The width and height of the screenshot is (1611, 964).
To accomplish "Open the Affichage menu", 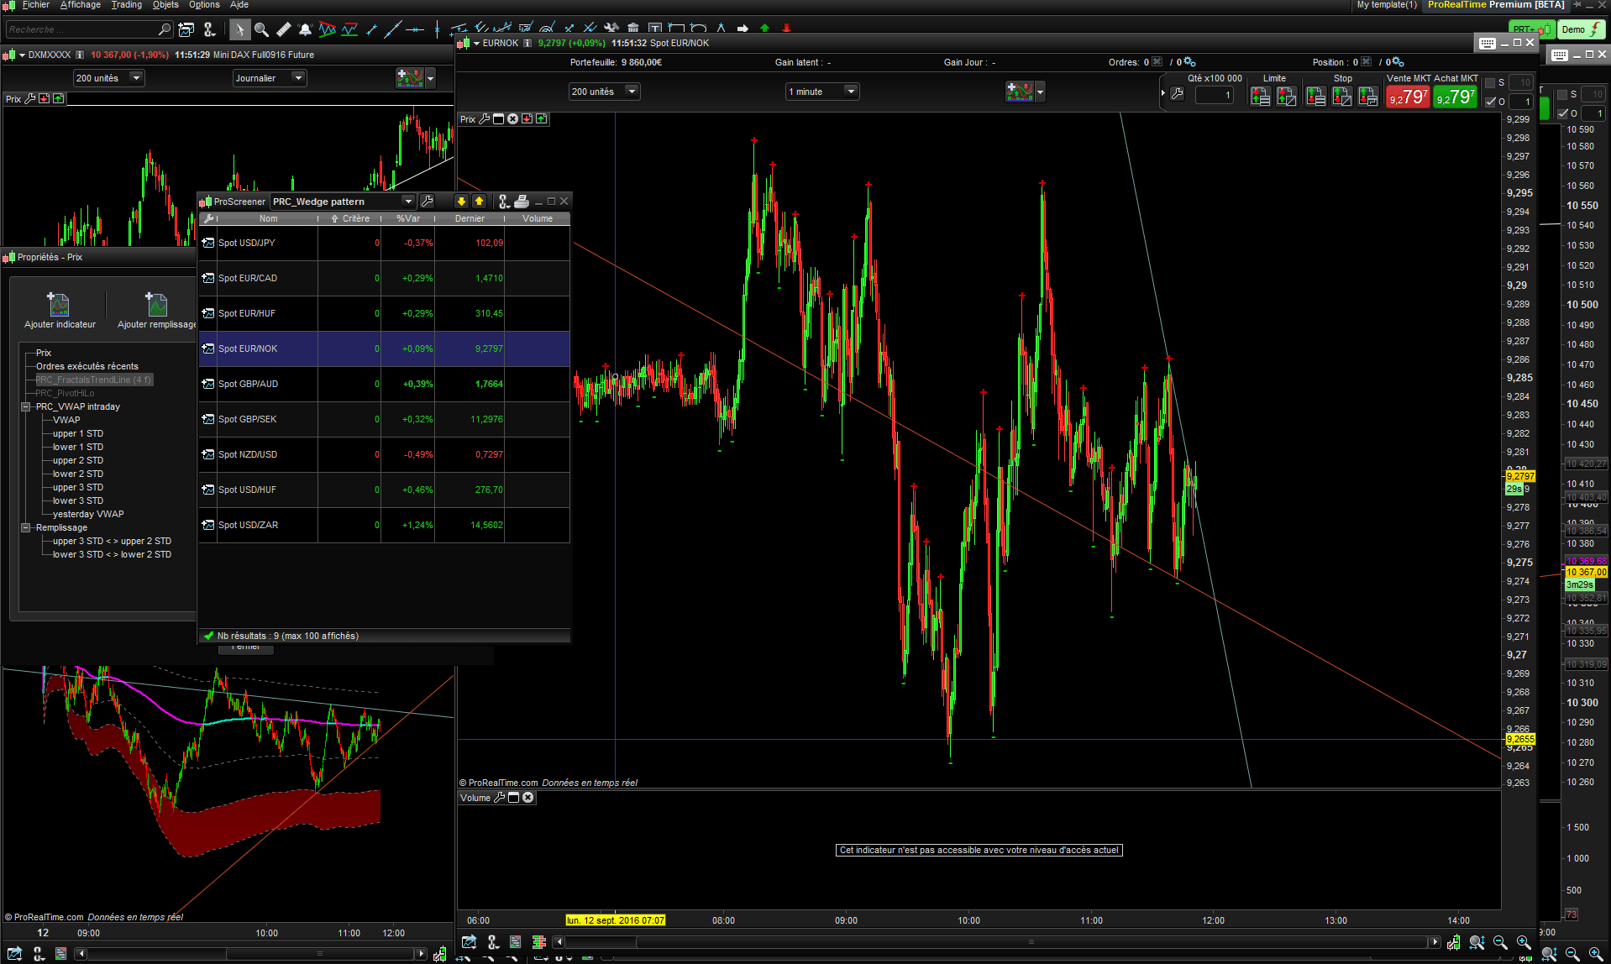I will (81, 5).
